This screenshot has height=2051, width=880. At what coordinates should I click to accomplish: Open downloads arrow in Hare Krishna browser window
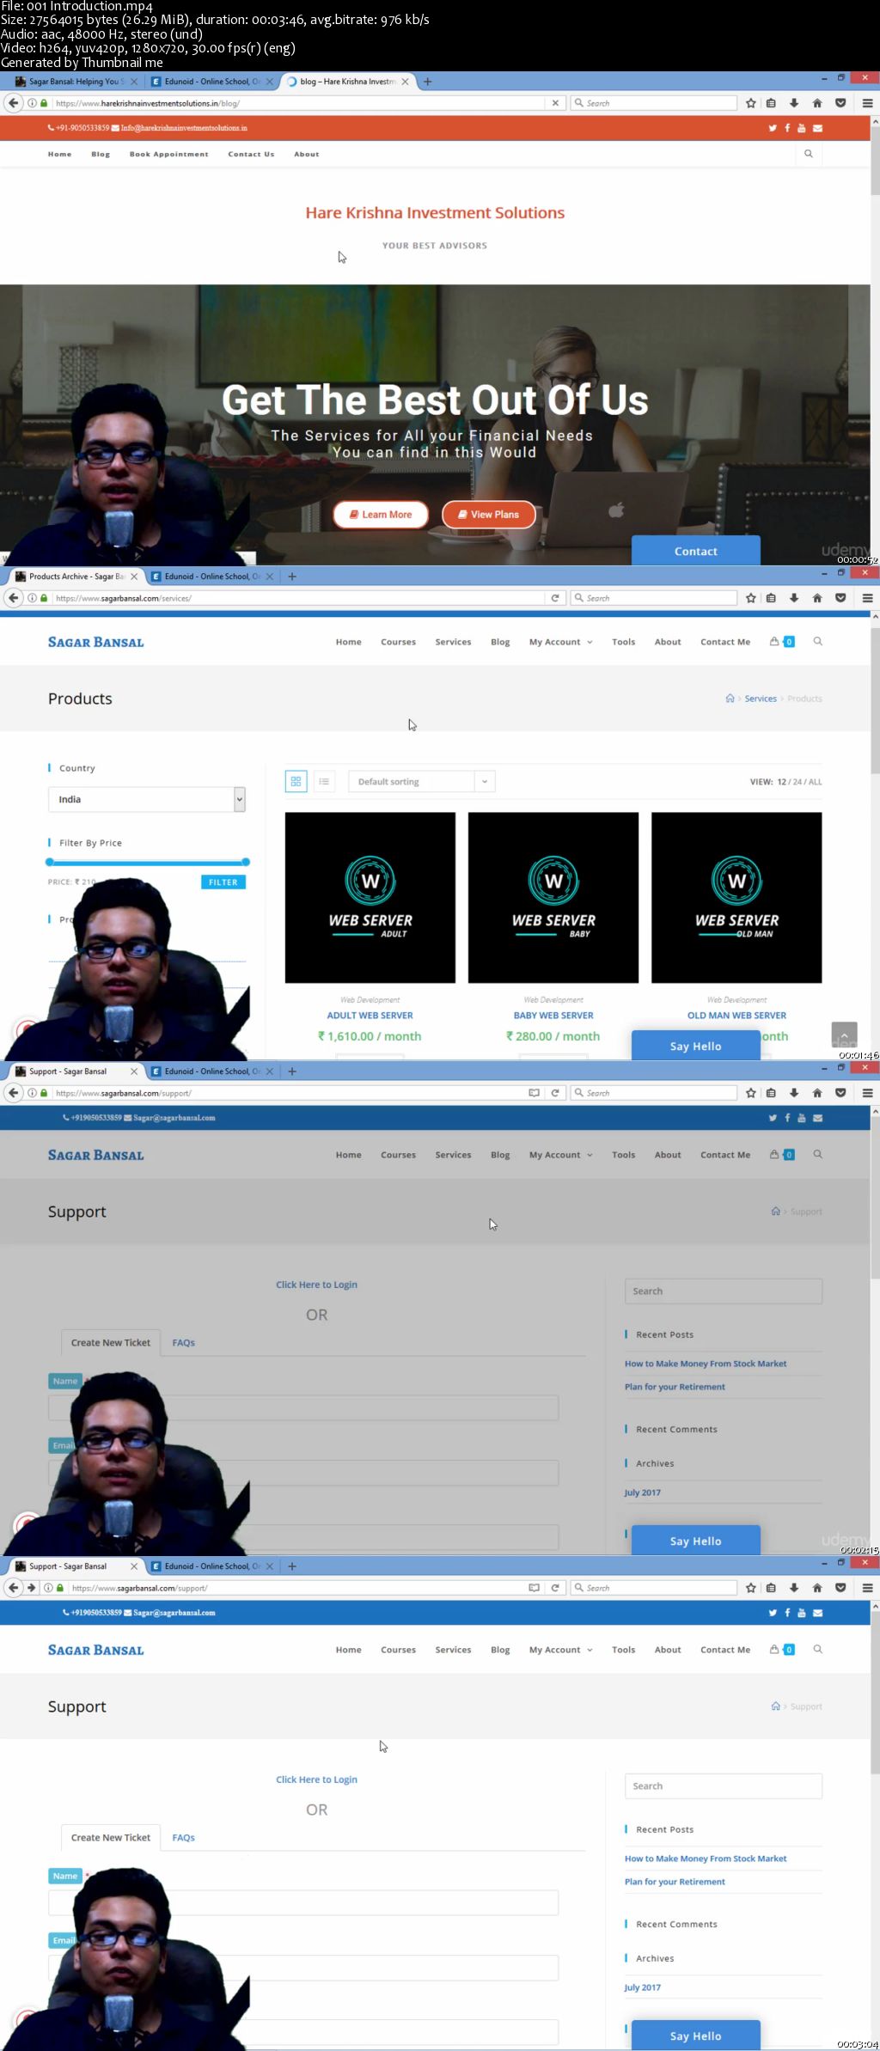tap(794, 103)
